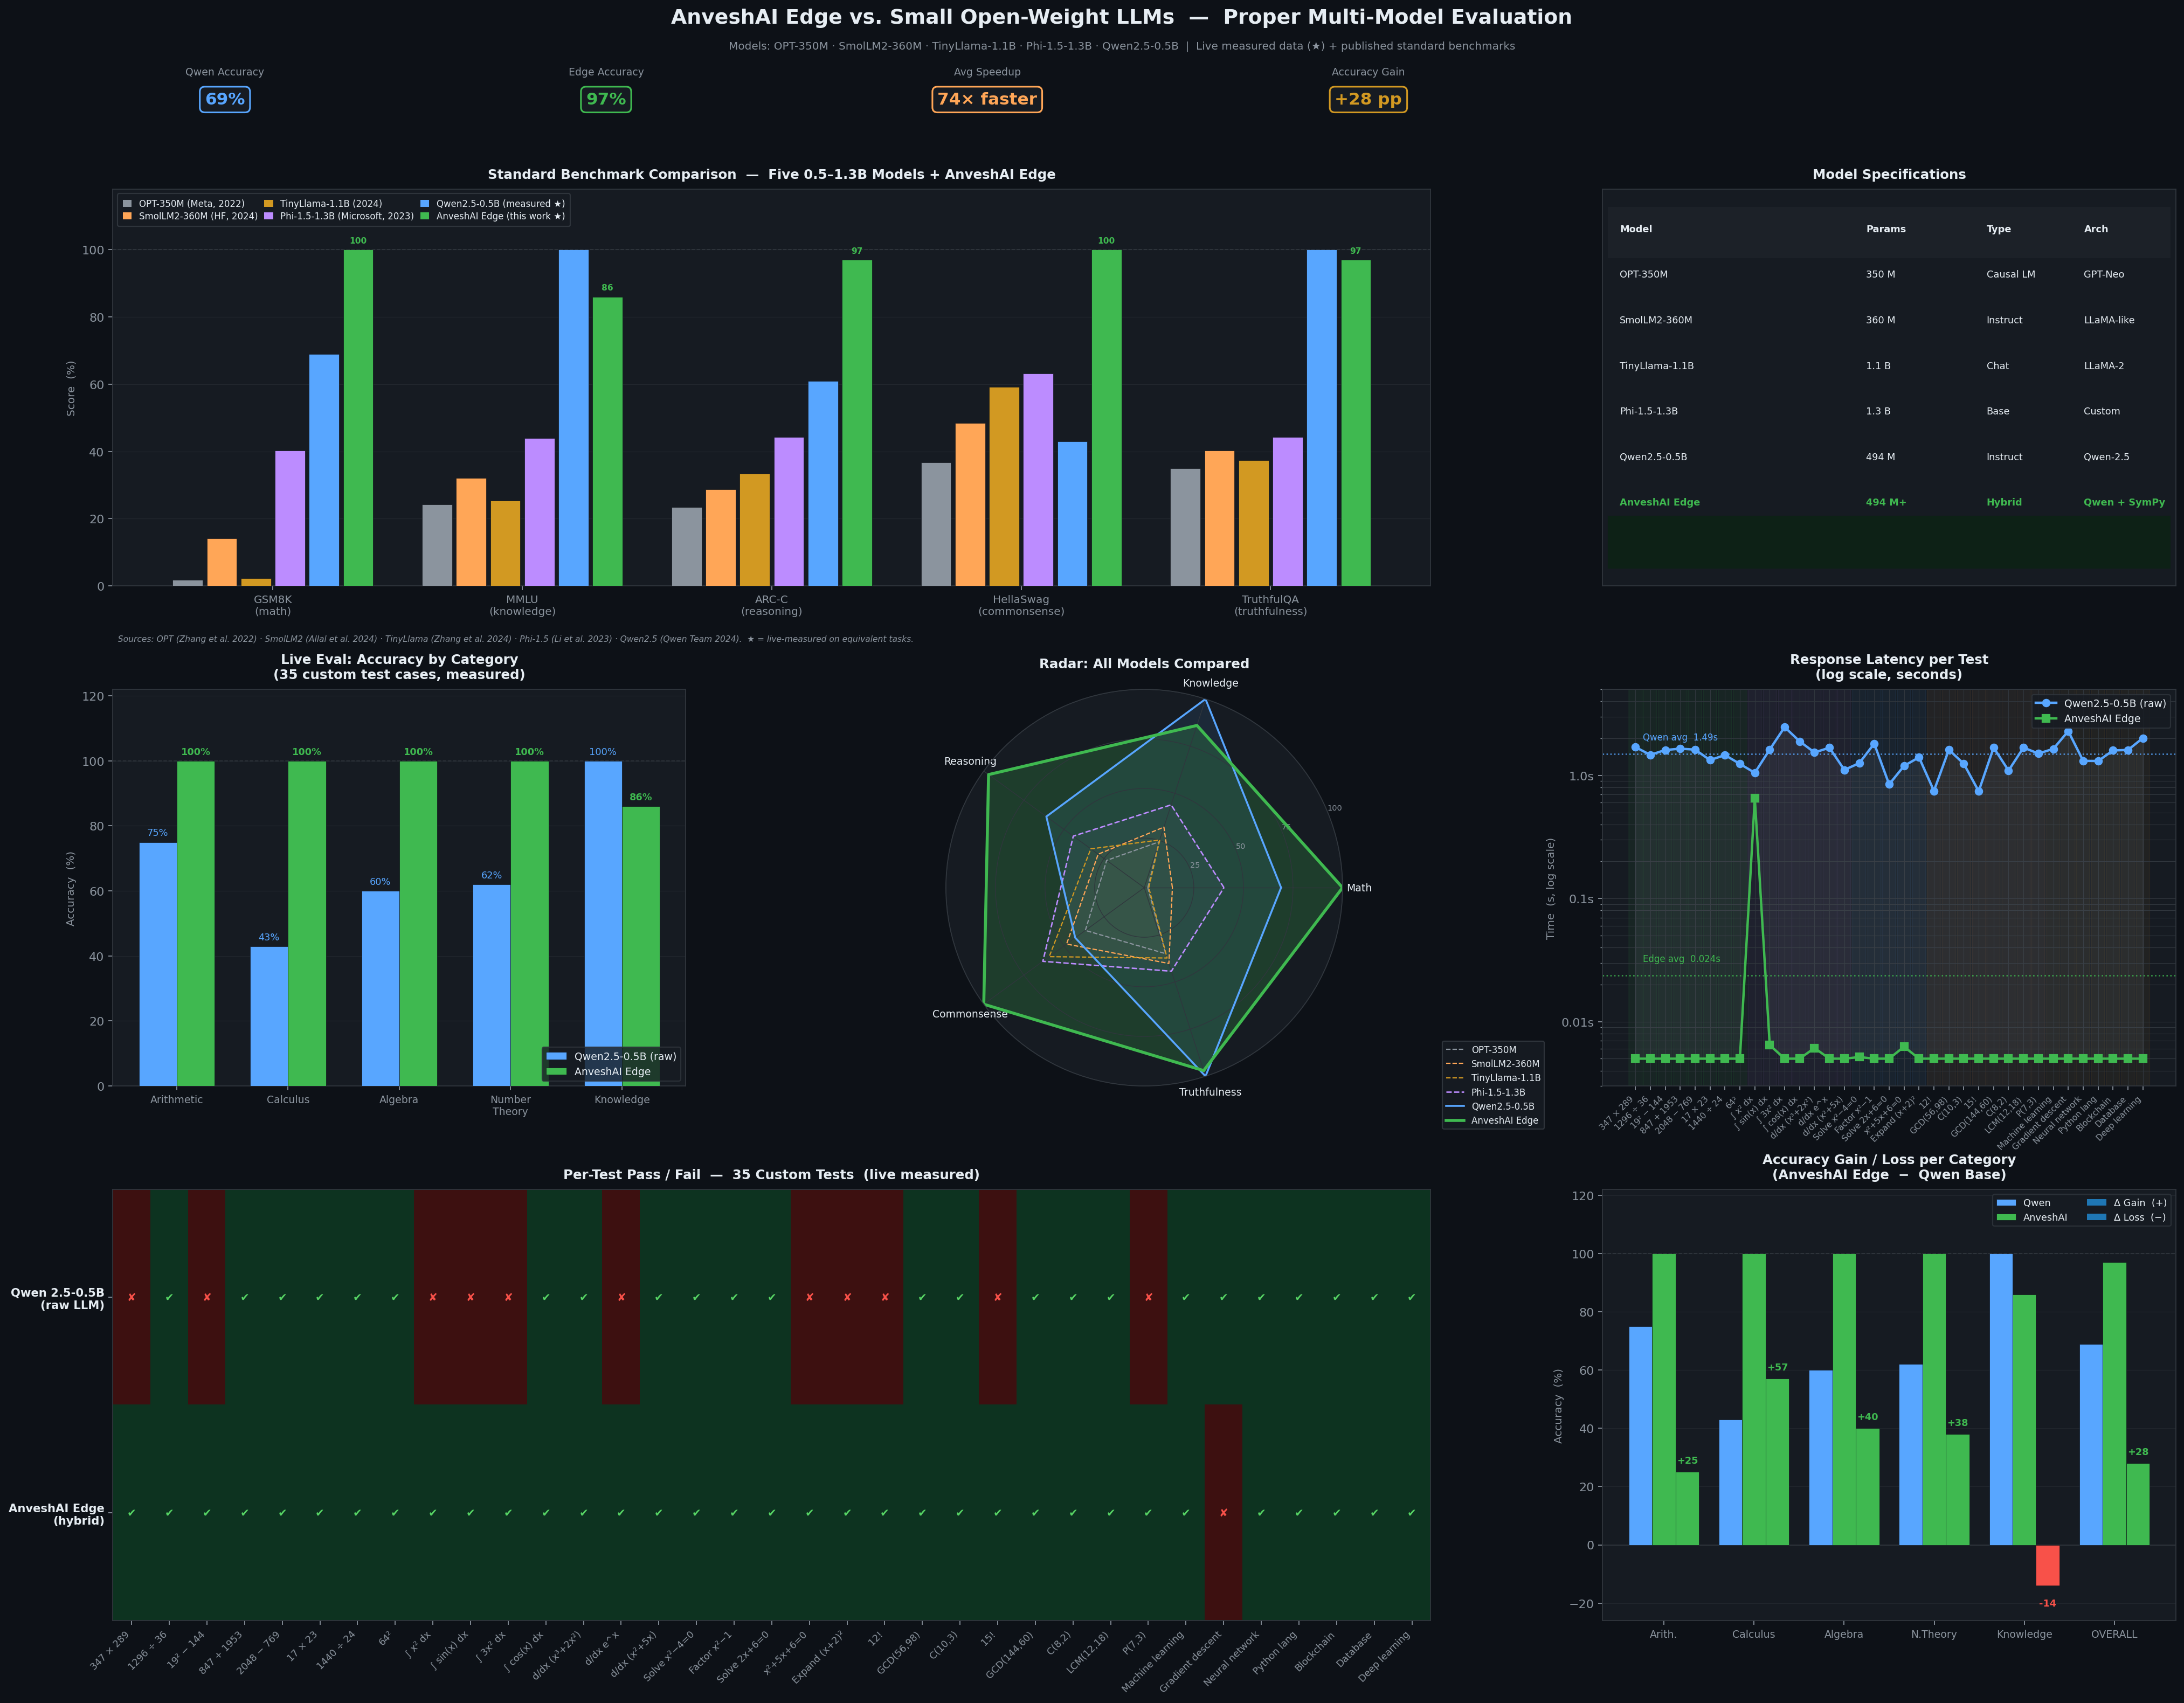Click the red X on AnveshAI Edge row
The width and height of the screenshot is (2184, 1703).
(x=1223, y=1513)
